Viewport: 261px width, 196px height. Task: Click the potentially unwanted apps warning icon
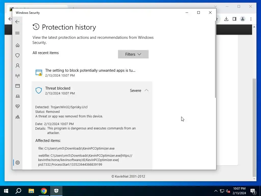[39, 73]
